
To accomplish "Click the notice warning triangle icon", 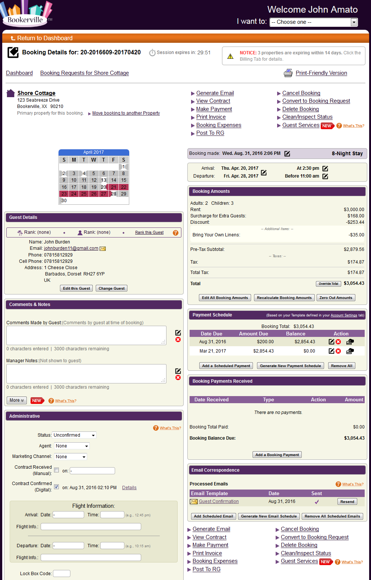I will click(x=230, y=56).
